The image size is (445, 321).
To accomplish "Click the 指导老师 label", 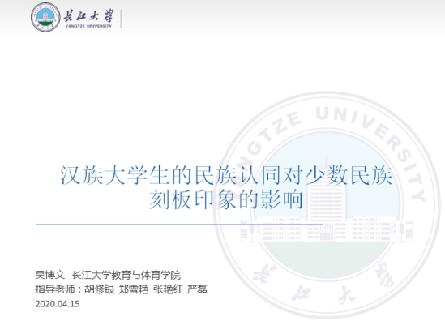I will click(55, 289).
